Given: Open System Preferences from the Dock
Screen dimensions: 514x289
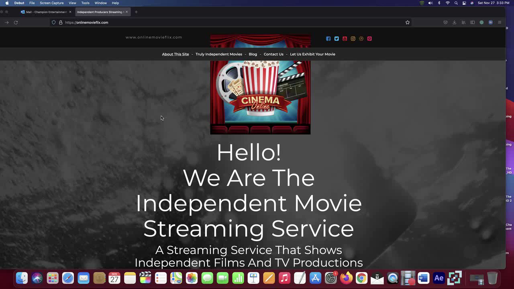Looking at the screenshot, I should (331, 278).
